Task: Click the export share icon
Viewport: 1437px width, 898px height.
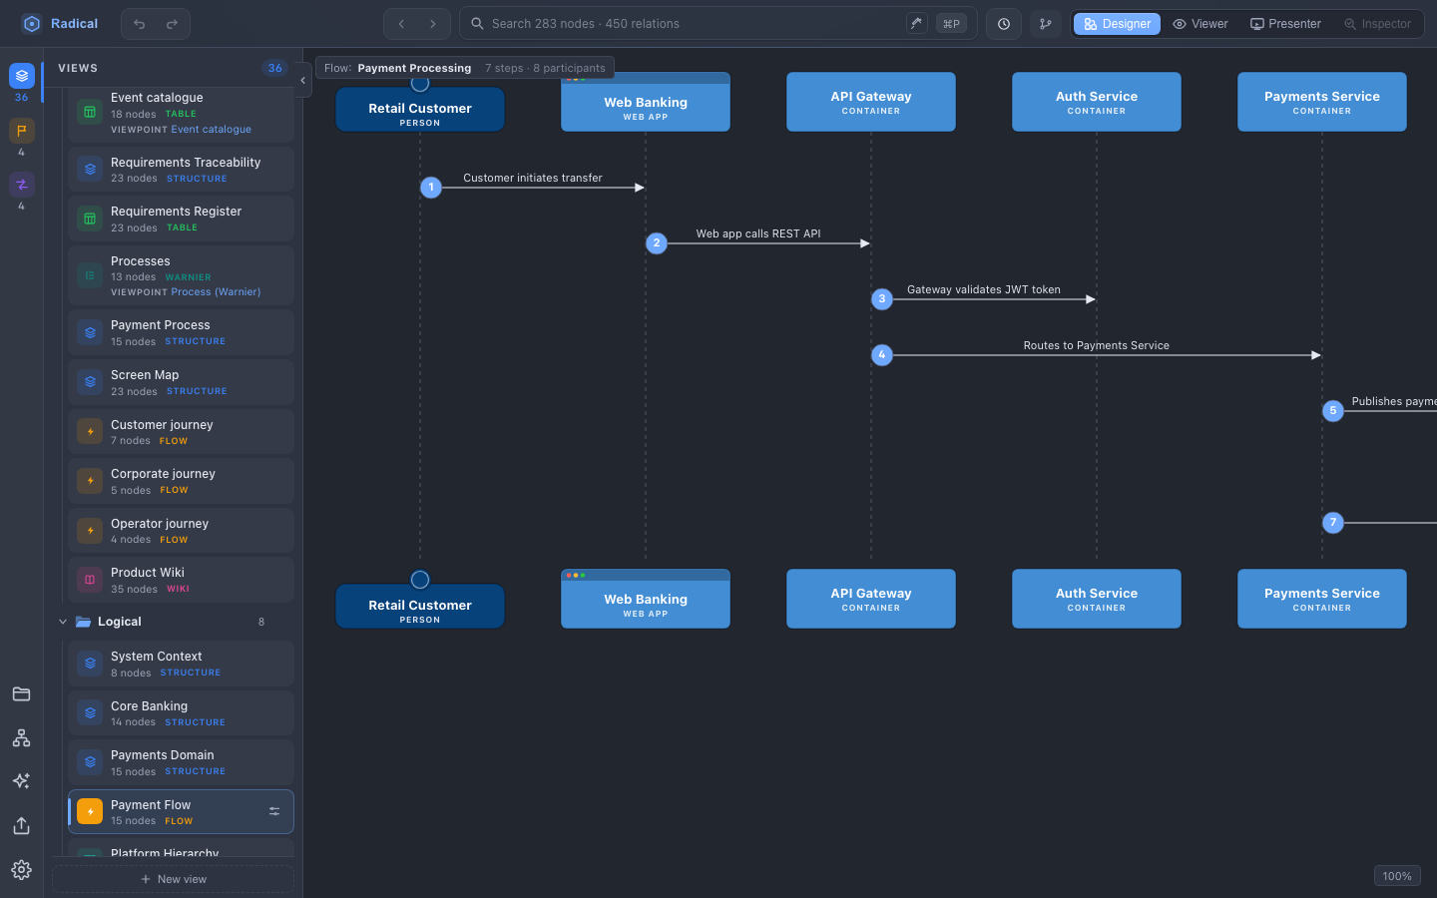Action: pyautogui.click(x=21, y=826)
